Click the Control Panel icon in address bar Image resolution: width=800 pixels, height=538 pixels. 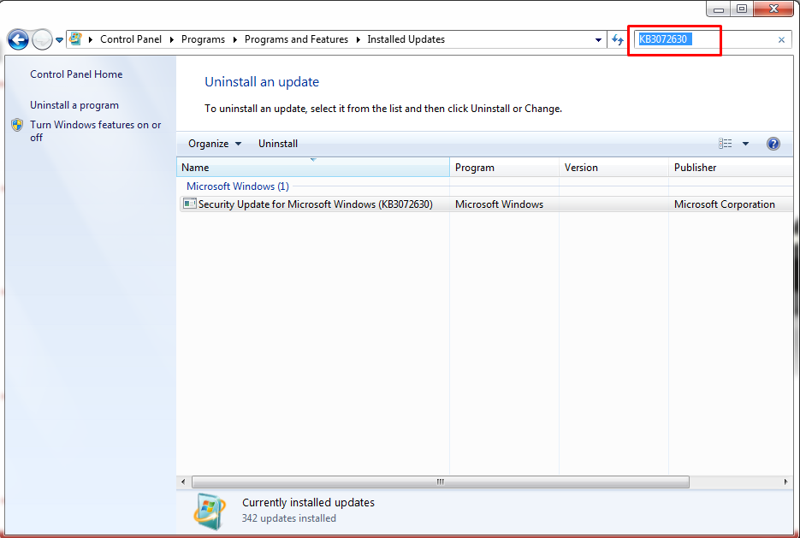tap(76, 39)
